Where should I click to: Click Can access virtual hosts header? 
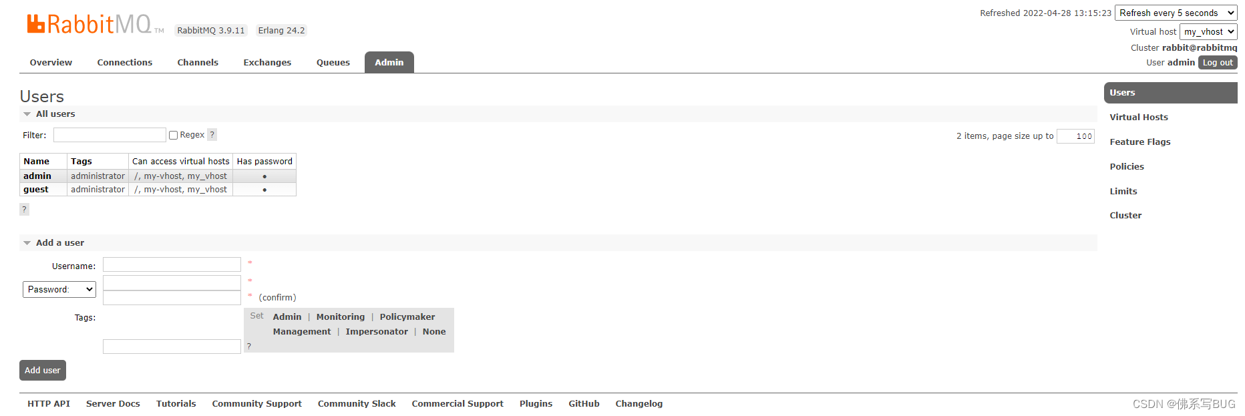coord(180,161)
